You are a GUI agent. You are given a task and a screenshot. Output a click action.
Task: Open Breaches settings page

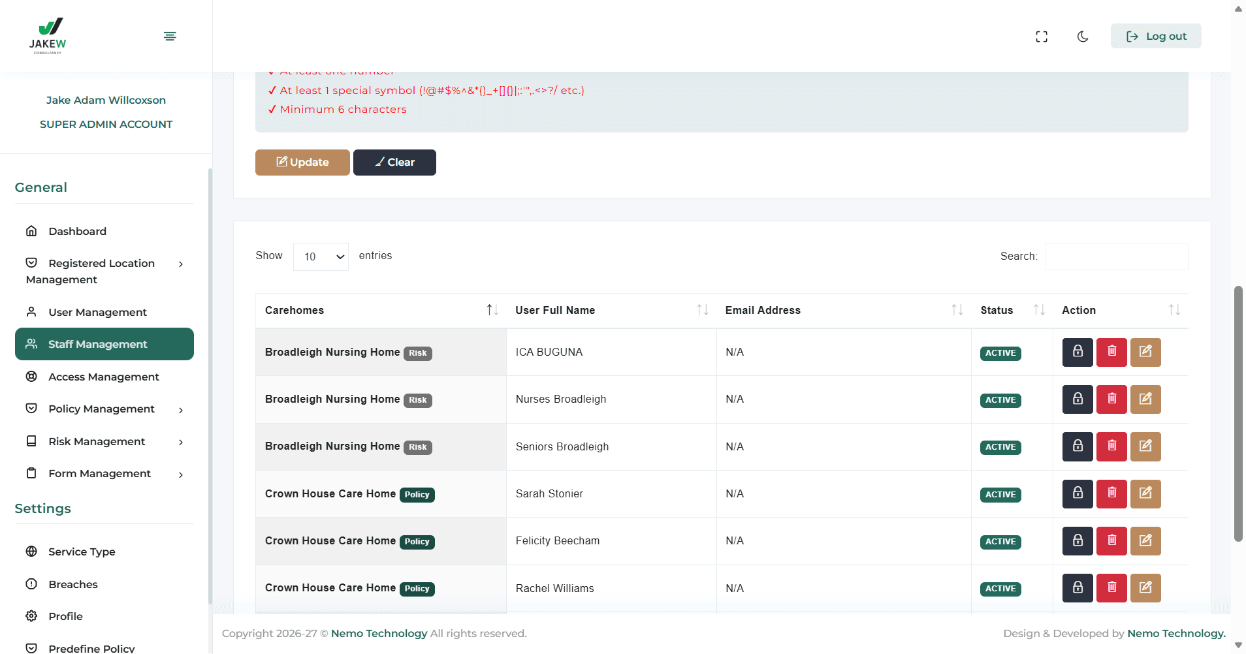[x=104, y=584]
